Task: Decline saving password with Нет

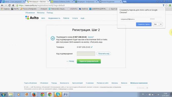Action: [156, 24]
